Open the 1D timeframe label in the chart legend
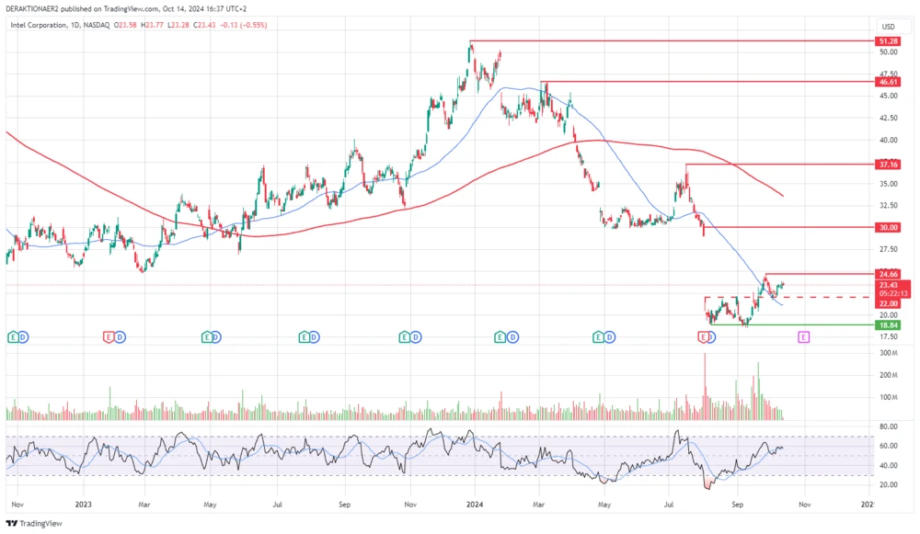 (x=76, y=26)
